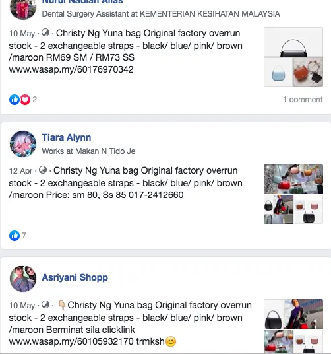This screenshot has width=331, height=354.
Task: Click the globe privacy icon on Asriyani Shopp's post
Action: [45, 304]
